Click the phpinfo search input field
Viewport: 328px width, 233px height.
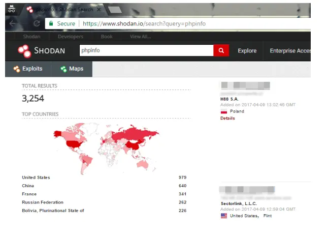(x=146, y=50)
